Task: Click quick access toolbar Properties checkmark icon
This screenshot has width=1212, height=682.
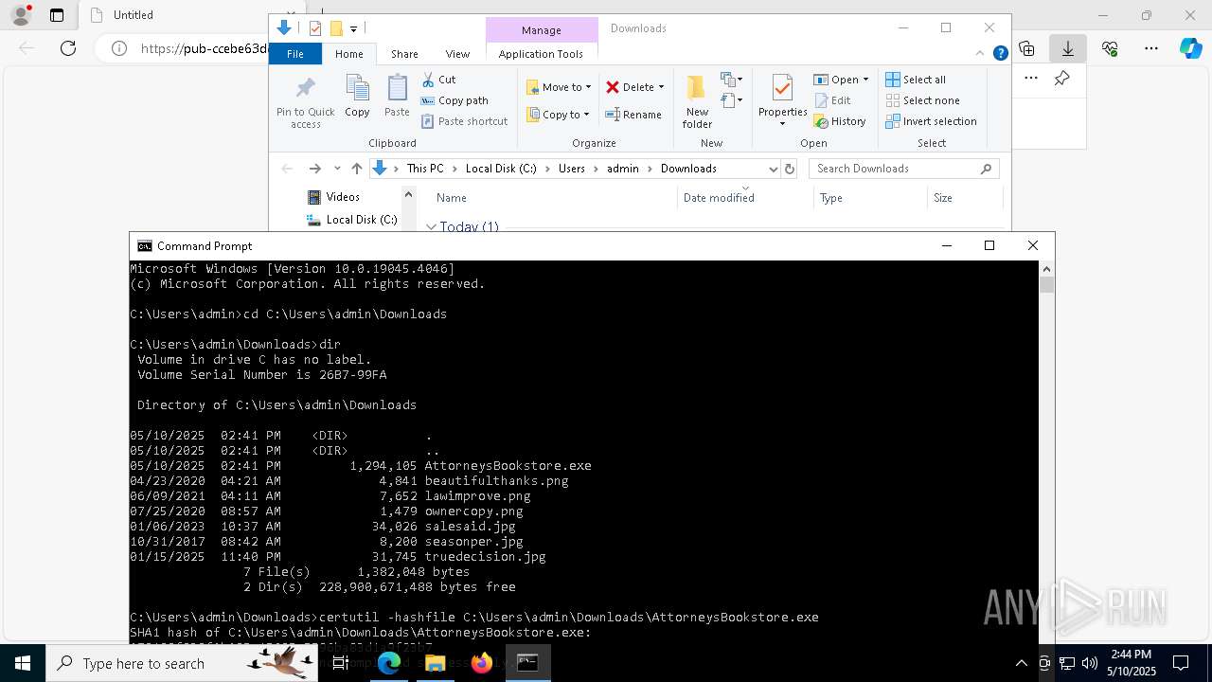Action: (x=315, y=28)
